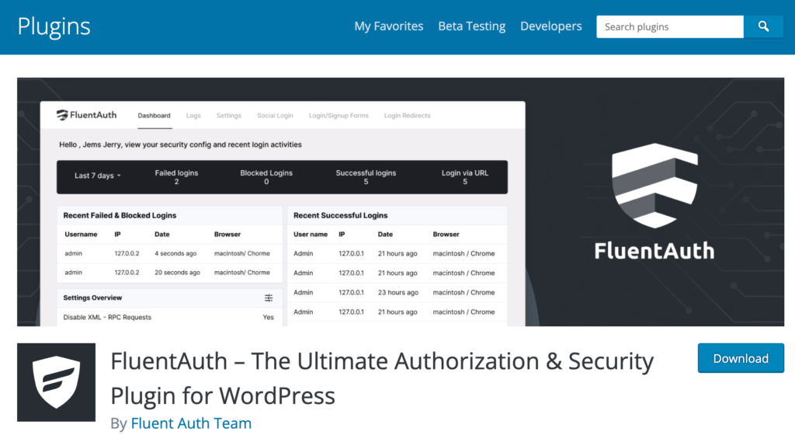Click the Successful logins 5 stat

(x=366, y=177)
